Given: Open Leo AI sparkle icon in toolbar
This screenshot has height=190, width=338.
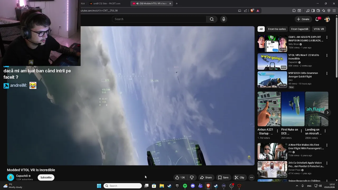Looking at the screenshot, I should click(x=323, y=11).
